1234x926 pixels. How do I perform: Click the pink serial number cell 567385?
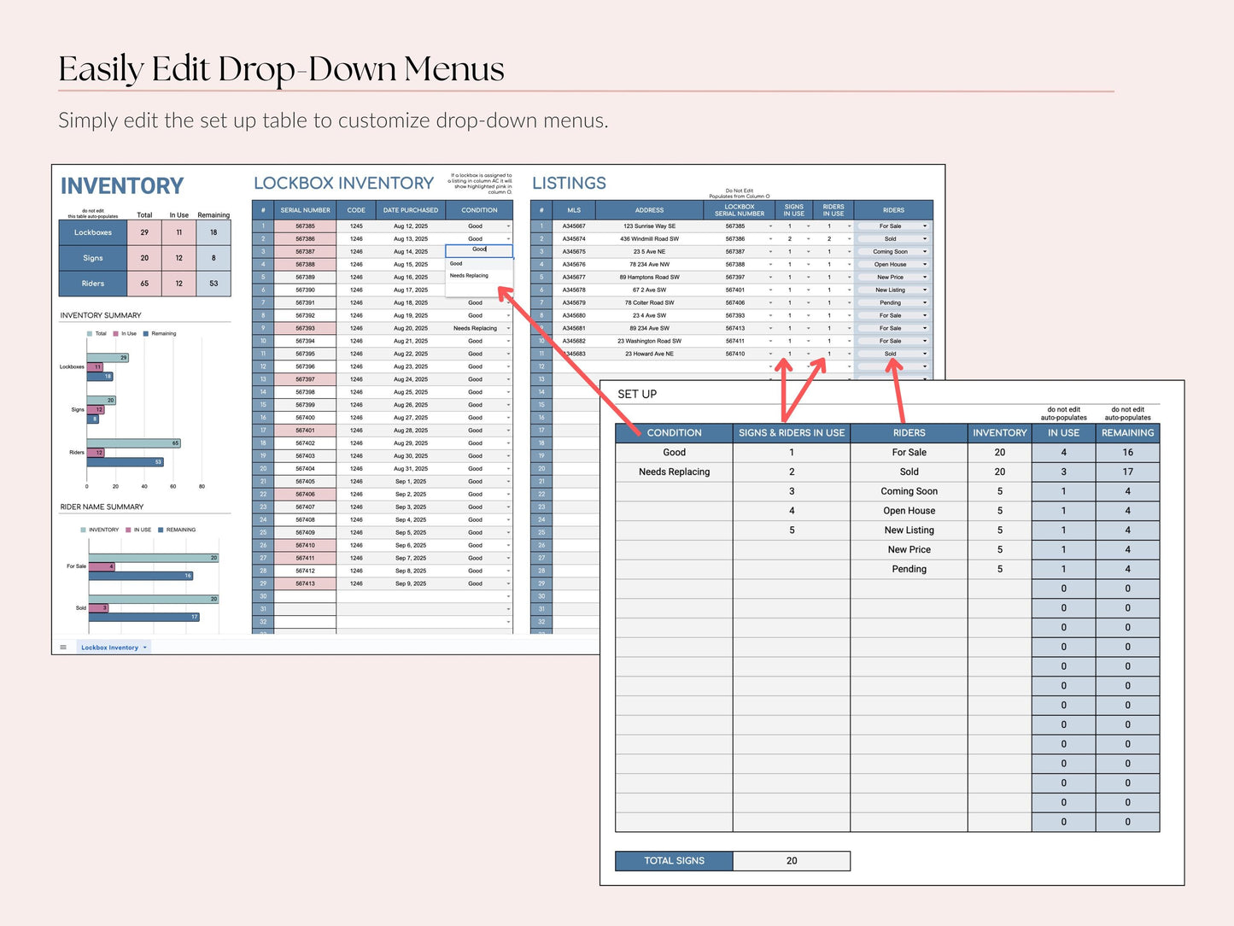click(x=305, y=226)
